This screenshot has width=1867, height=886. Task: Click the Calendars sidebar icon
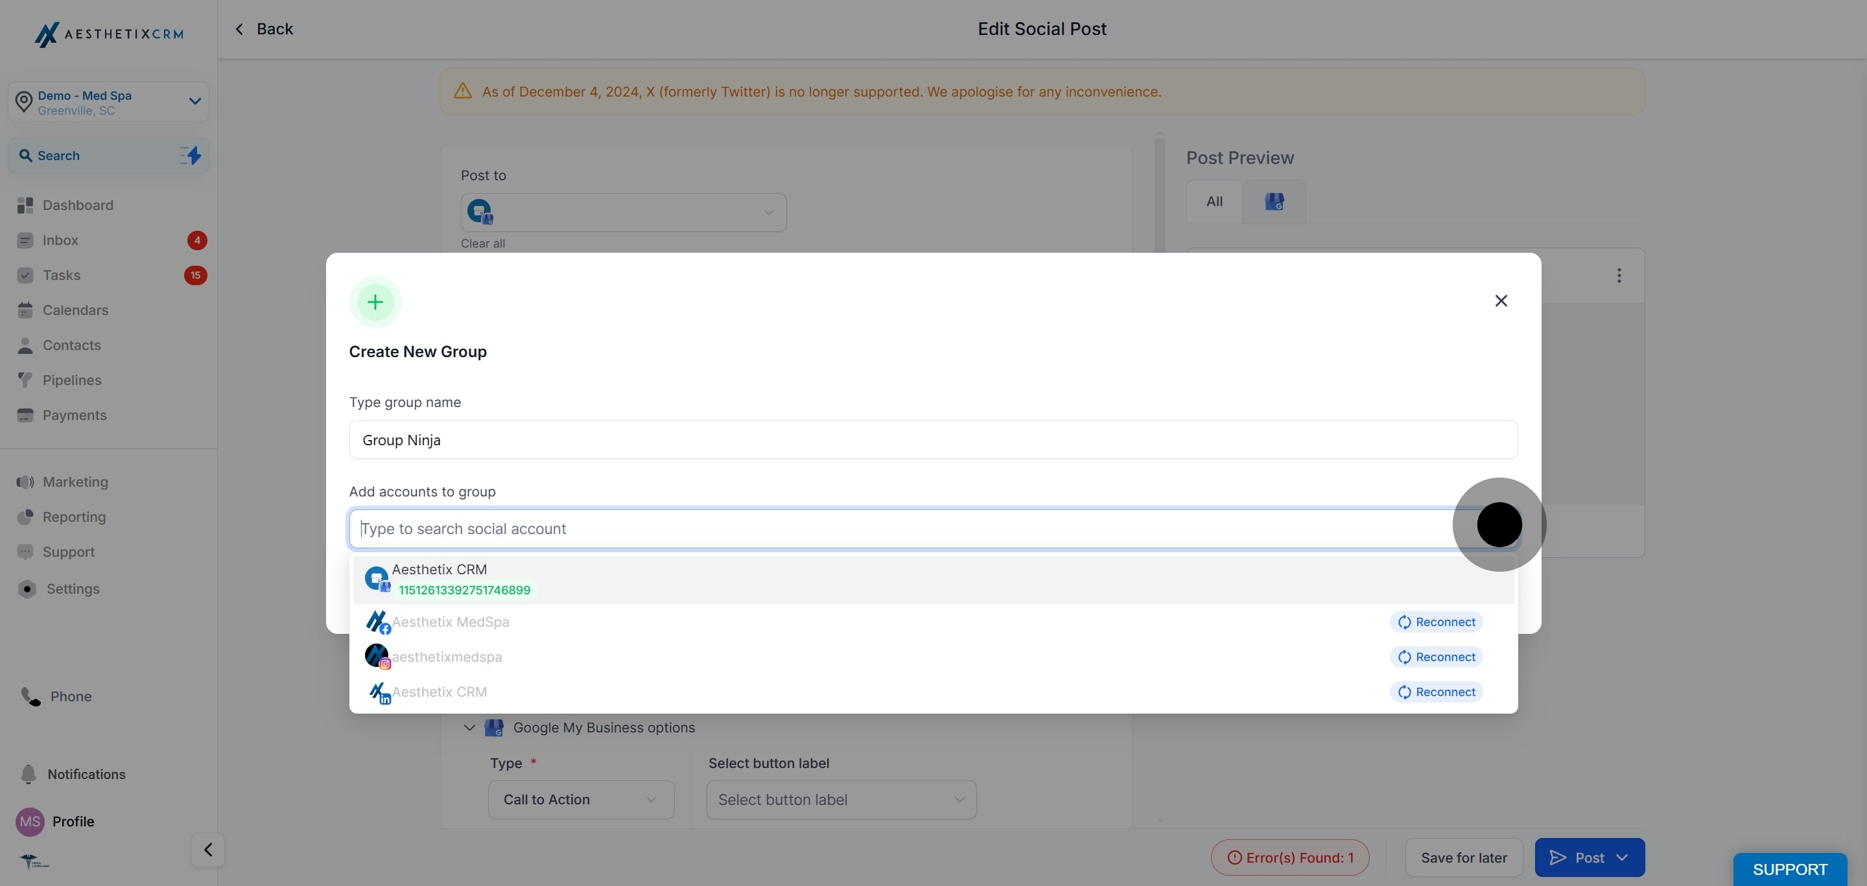click(25, 310)
